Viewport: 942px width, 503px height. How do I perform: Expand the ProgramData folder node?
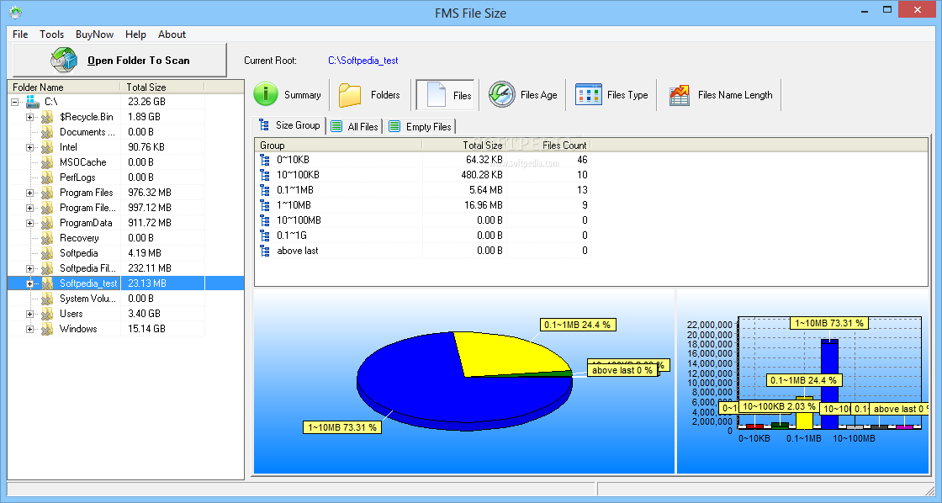point(29,223)
